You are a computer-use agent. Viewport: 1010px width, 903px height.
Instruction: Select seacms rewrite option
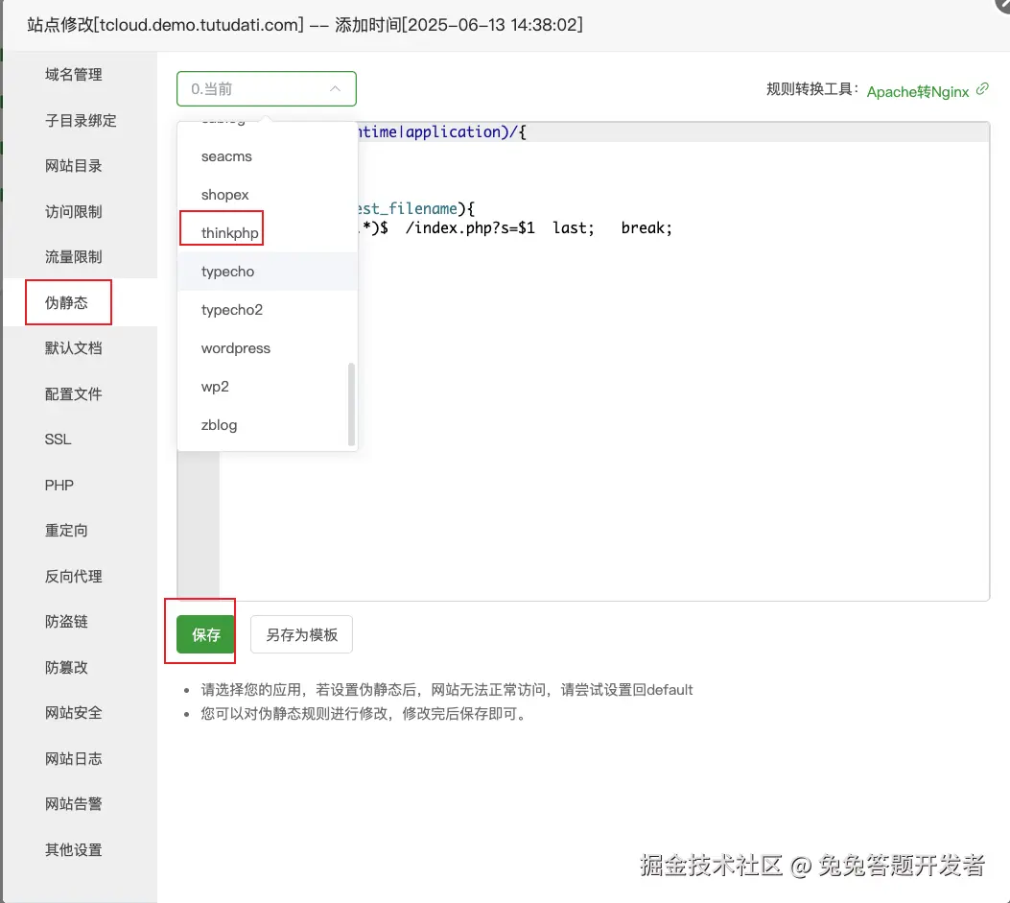pyautogui.click(x=226, y=155)
